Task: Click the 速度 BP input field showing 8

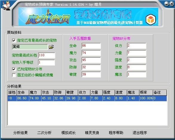Action: [x=136, y=67]
